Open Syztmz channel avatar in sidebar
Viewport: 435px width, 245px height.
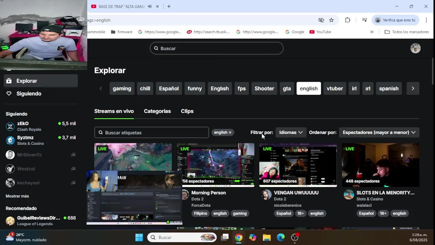coord(10,141)
